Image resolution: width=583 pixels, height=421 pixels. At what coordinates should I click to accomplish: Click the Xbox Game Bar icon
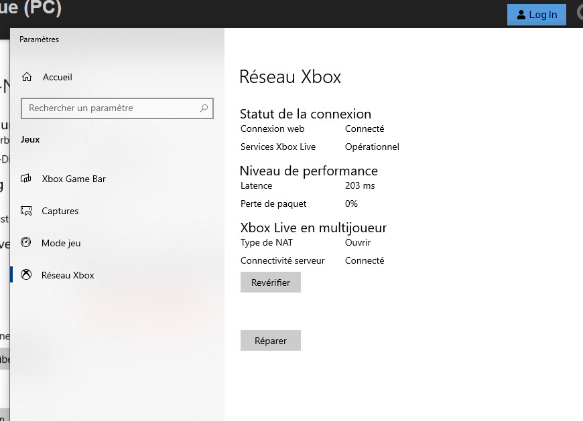(x=27, y=179)
